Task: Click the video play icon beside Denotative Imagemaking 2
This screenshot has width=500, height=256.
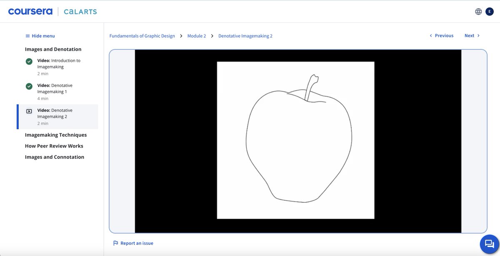Action: [x=29, y=111]
